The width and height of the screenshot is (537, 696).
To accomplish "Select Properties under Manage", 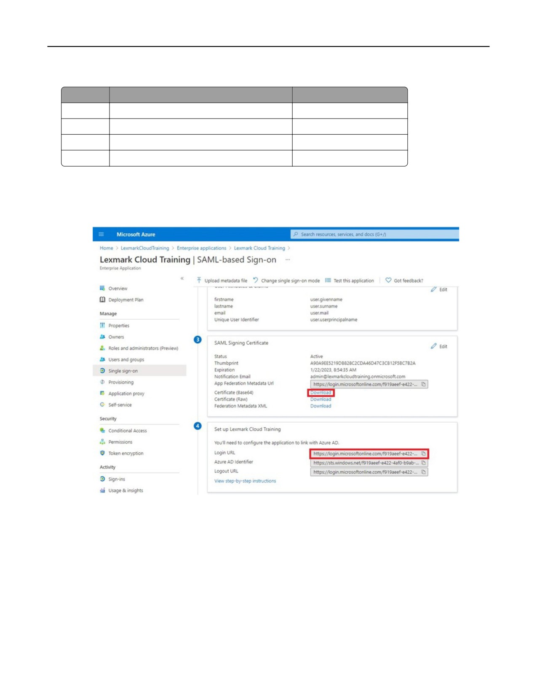I will [119, 326].
